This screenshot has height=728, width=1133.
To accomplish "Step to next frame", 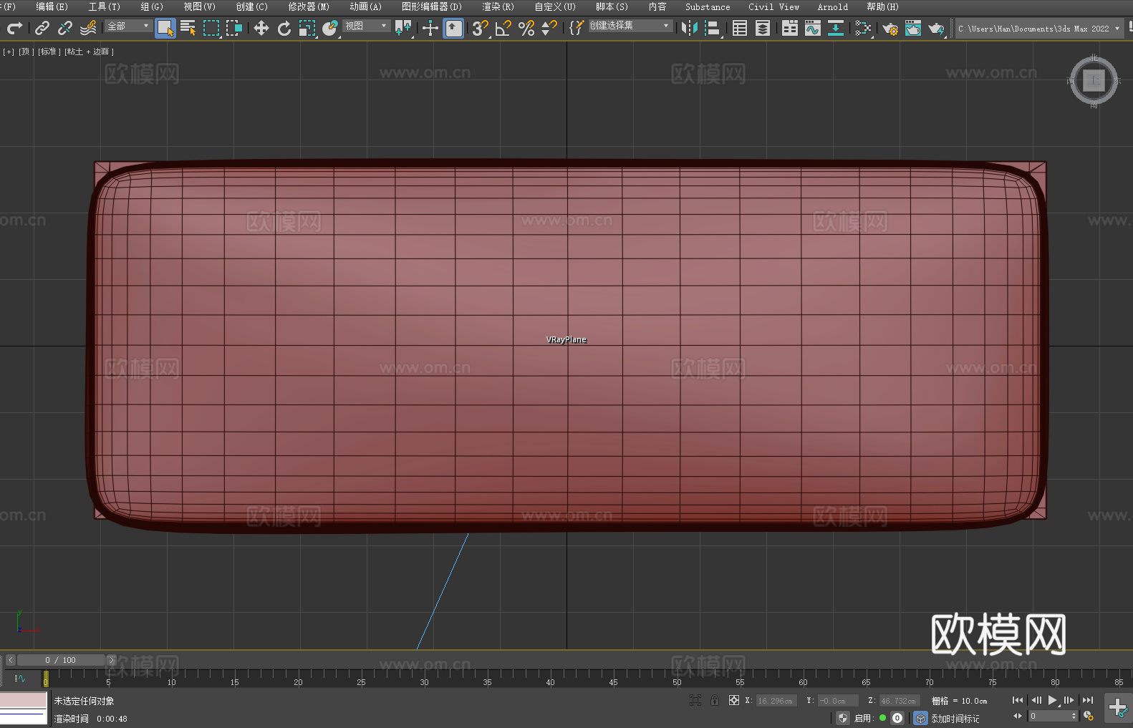I will click(x=1069, y=700).
